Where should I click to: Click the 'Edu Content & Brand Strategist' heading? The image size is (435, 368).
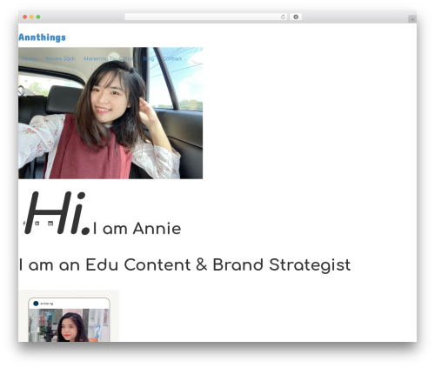coord(218,264)
